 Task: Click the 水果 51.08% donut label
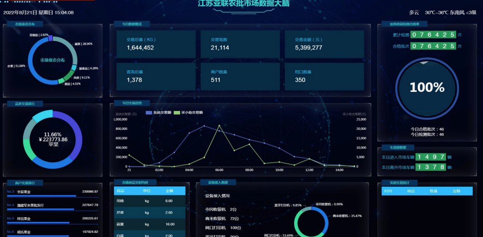[16, 66]
